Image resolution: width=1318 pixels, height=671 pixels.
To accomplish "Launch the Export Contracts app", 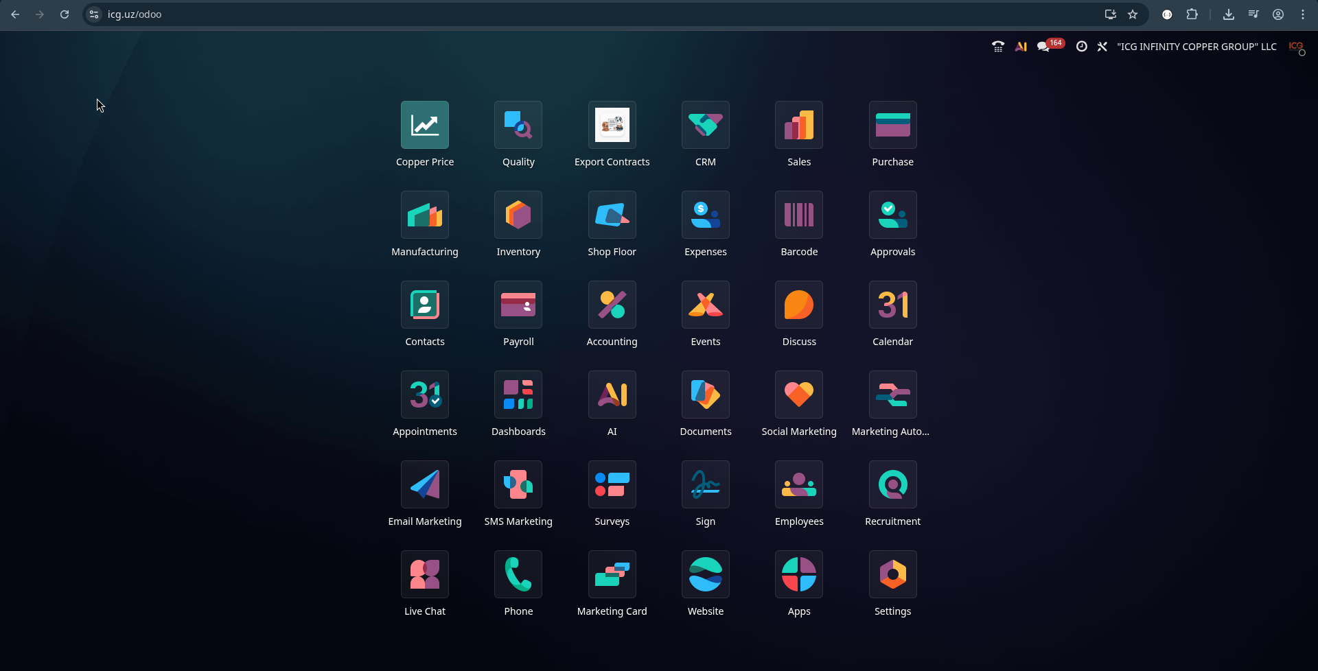I will [612, 125].
